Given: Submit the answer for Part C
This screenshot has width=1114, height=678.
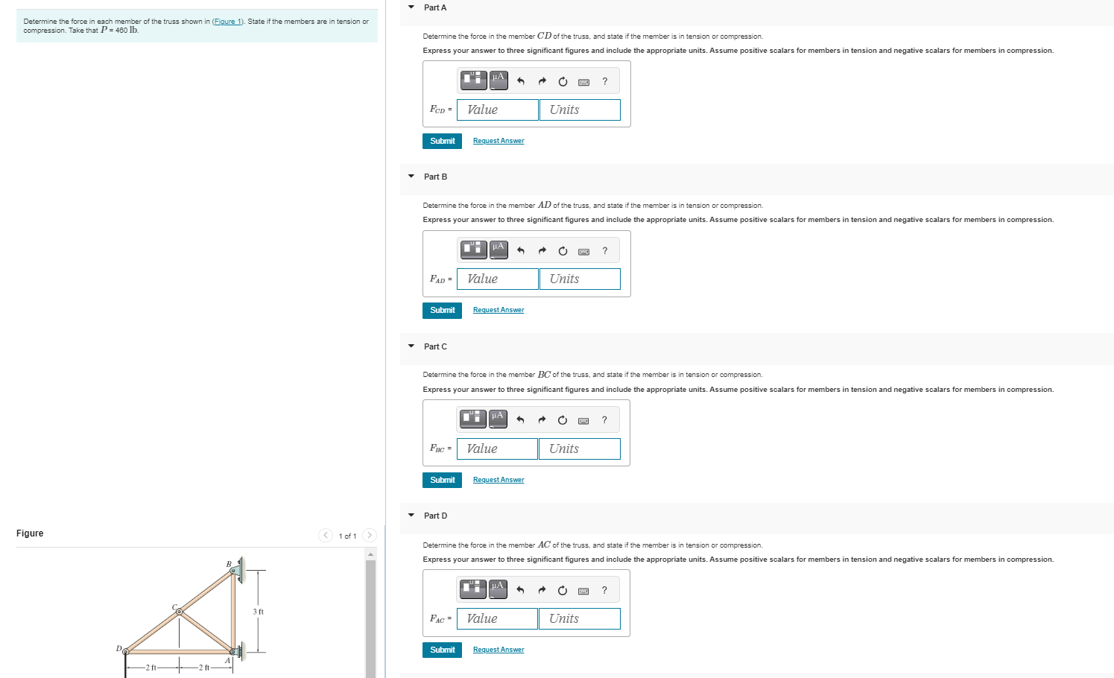Looking at the screenshot, I should pos(442,480).
